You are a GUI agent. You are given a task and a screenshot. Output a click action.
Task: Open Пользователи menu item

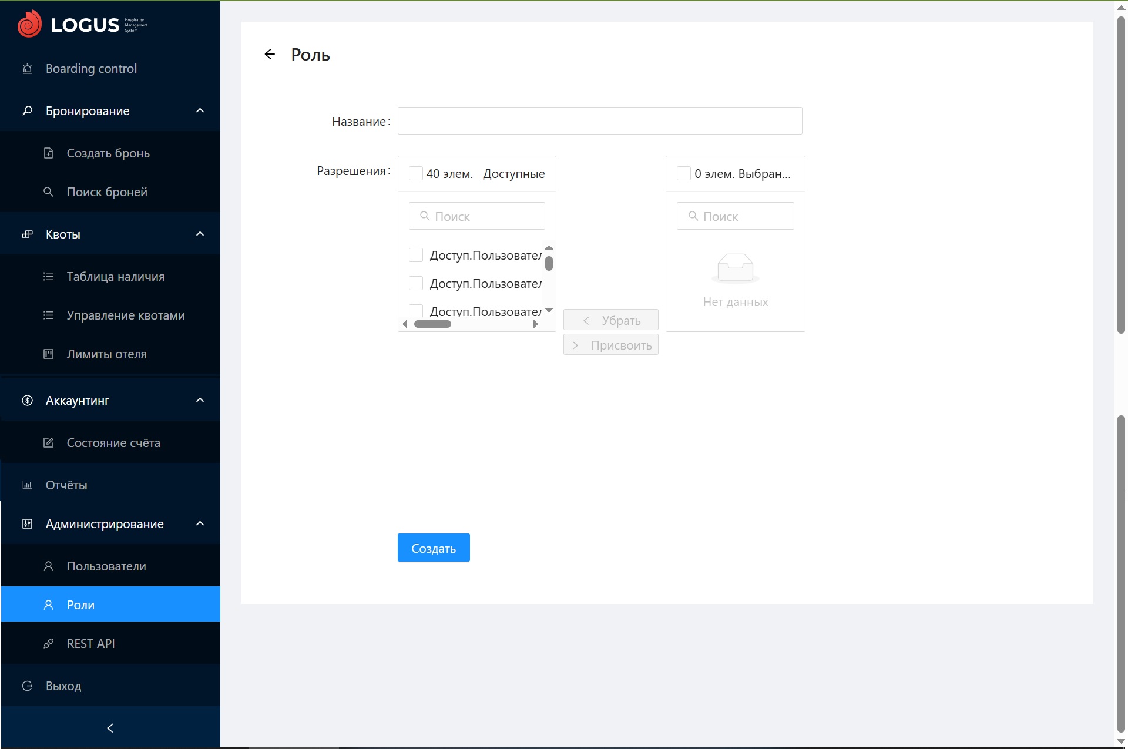click(106, 566)
